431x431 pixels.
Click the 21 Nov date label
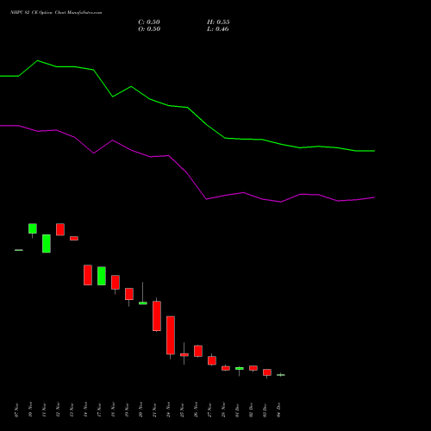click(154, 410)
